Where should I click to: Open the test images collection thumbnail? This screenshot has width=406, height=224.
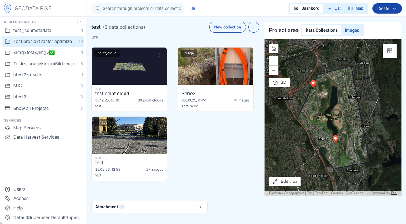(129, 135)
